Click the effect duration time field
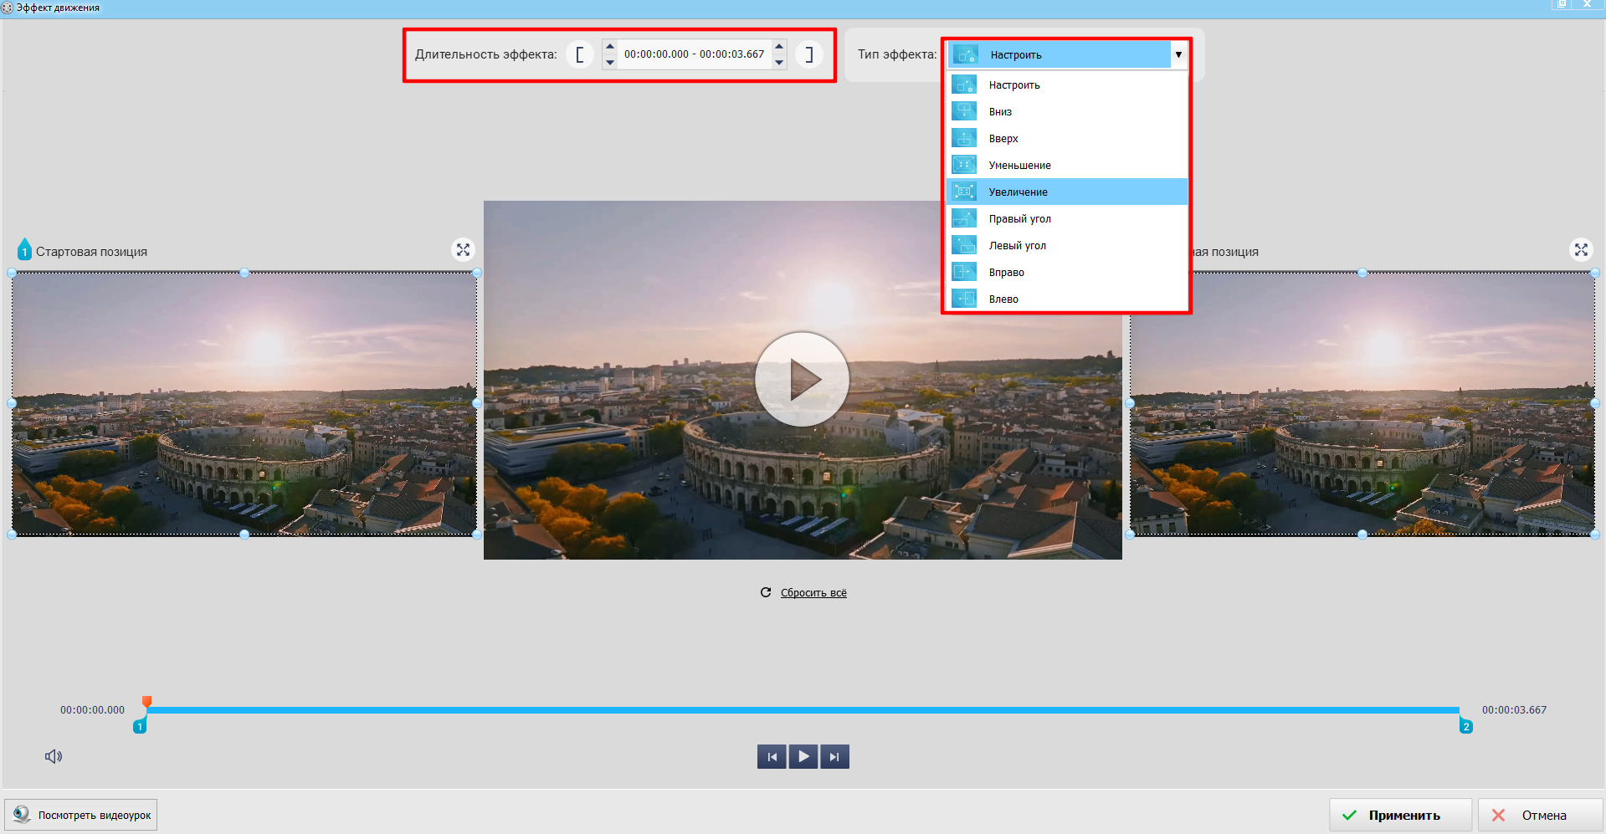 [694, 54]
